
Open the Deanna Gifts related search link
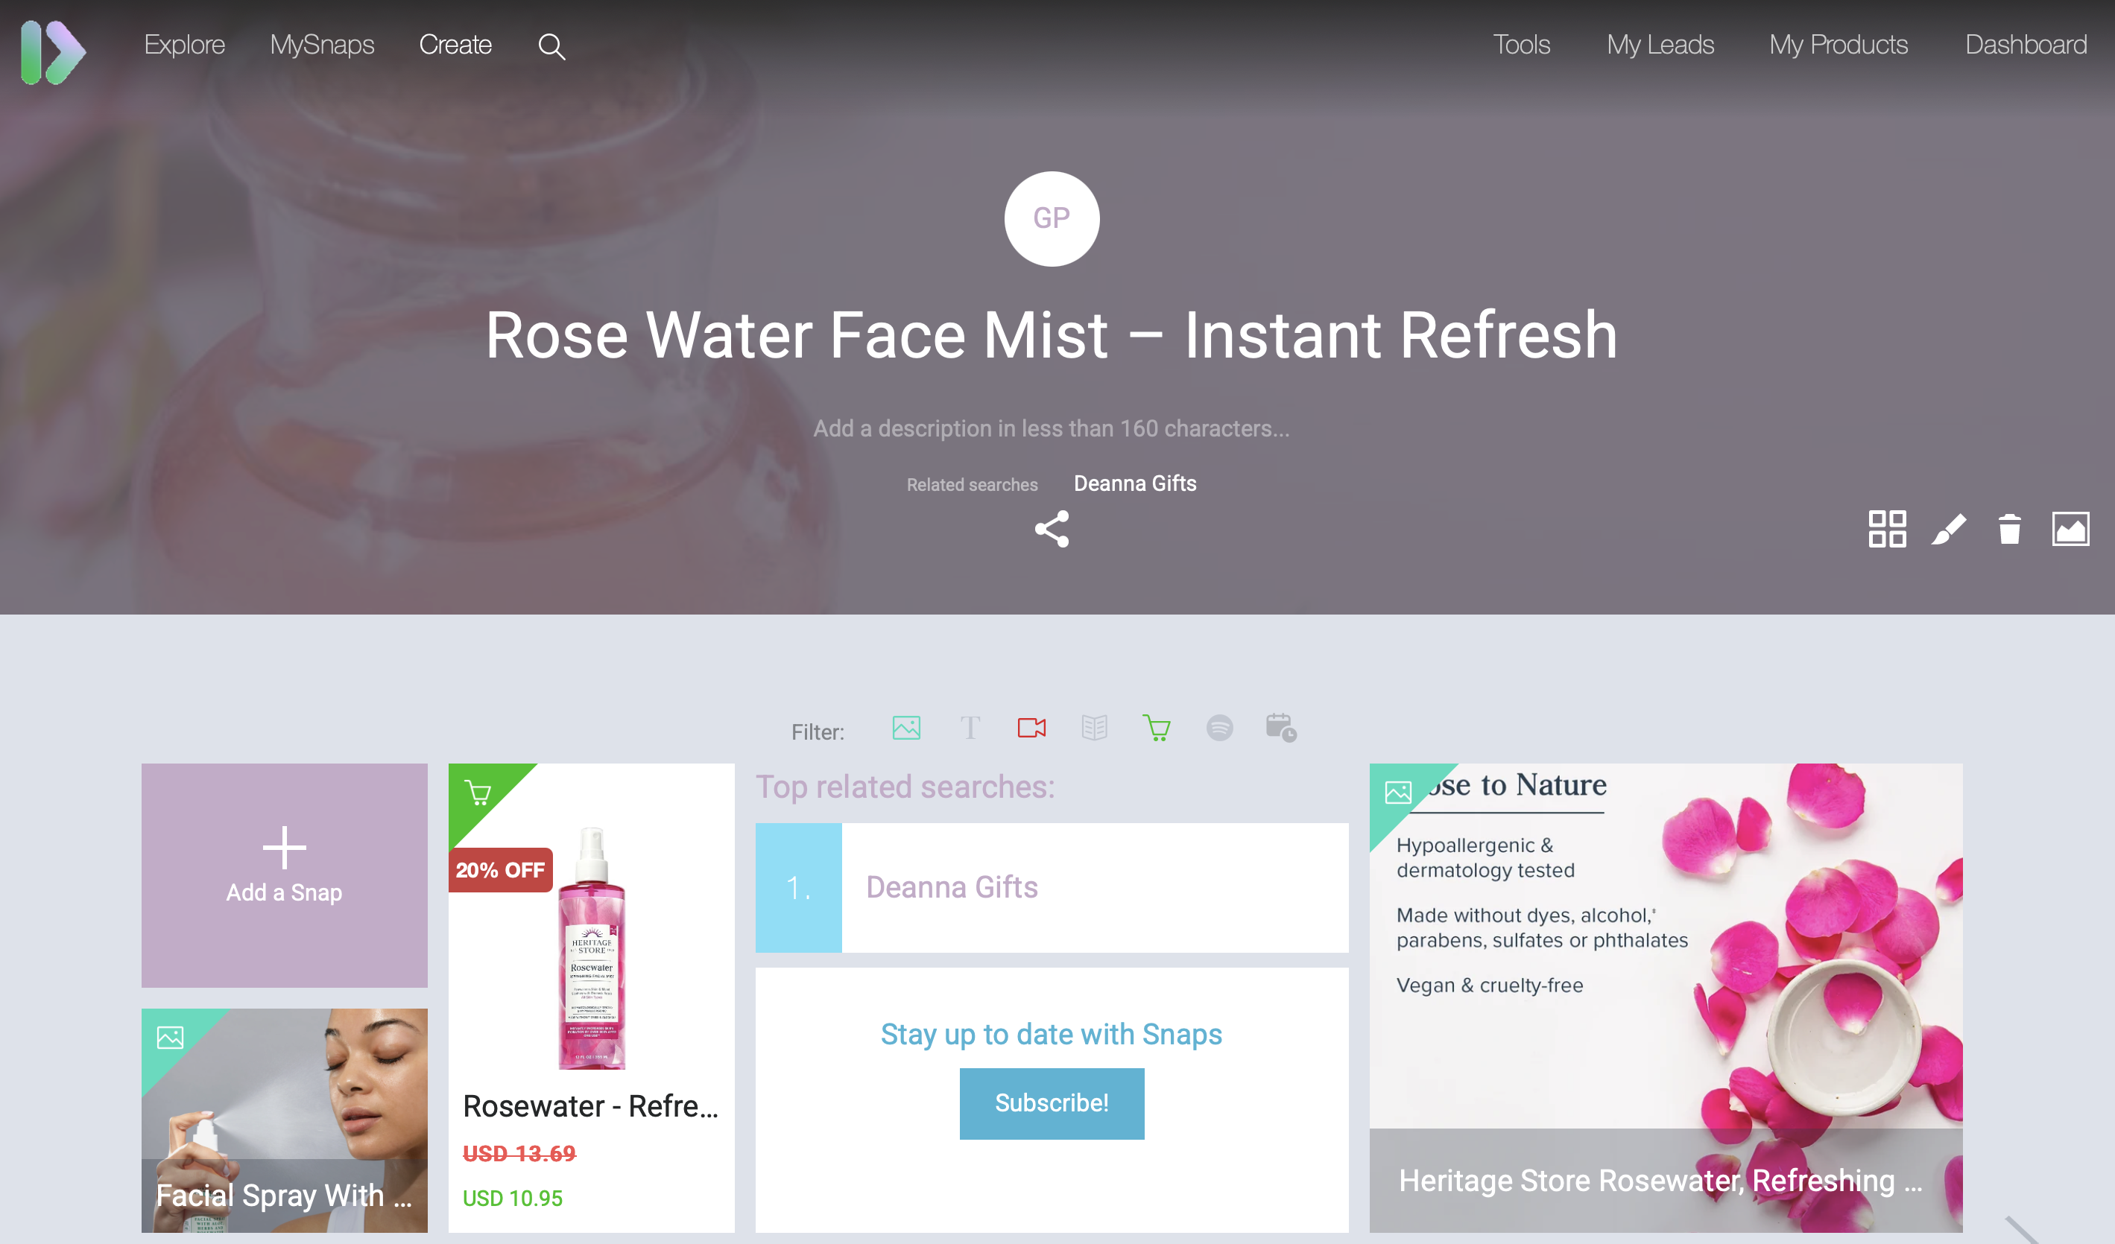click(1135, 483)
